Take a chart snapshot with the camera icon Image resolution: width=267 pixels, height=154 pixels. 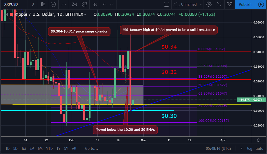tap(230, 4)
